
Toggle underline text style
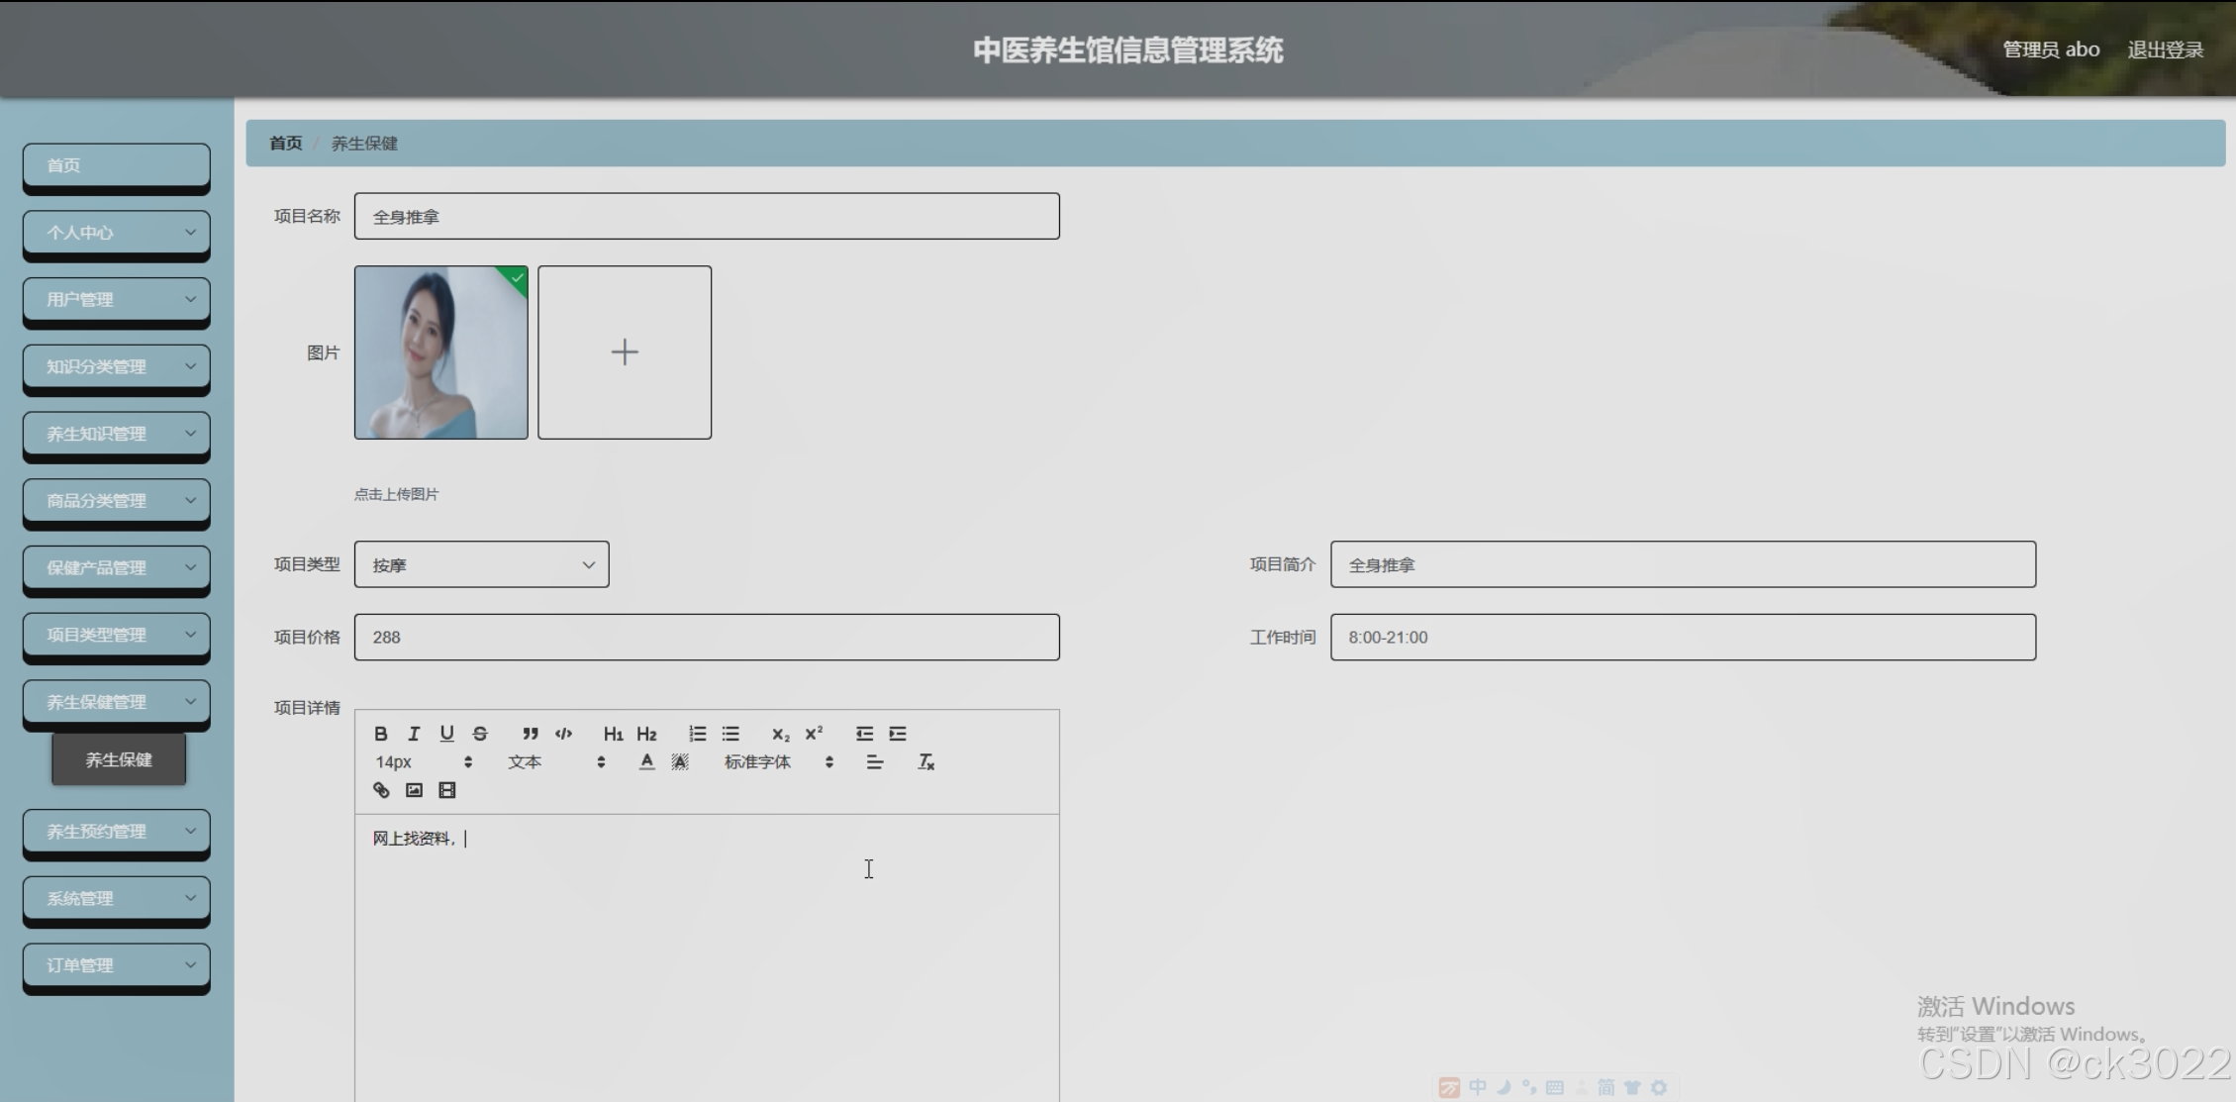point(447,734)
